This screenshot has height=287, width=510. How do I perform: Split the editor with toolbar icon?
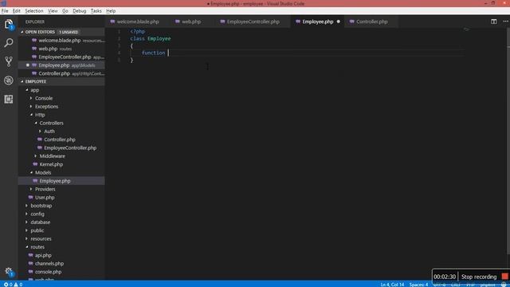(494, 22)
